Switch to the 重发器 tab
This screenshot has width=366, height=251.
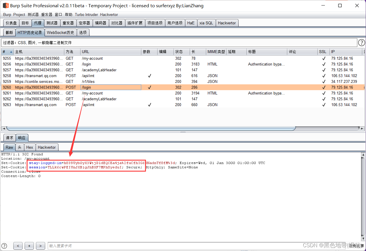pos(68,23)
